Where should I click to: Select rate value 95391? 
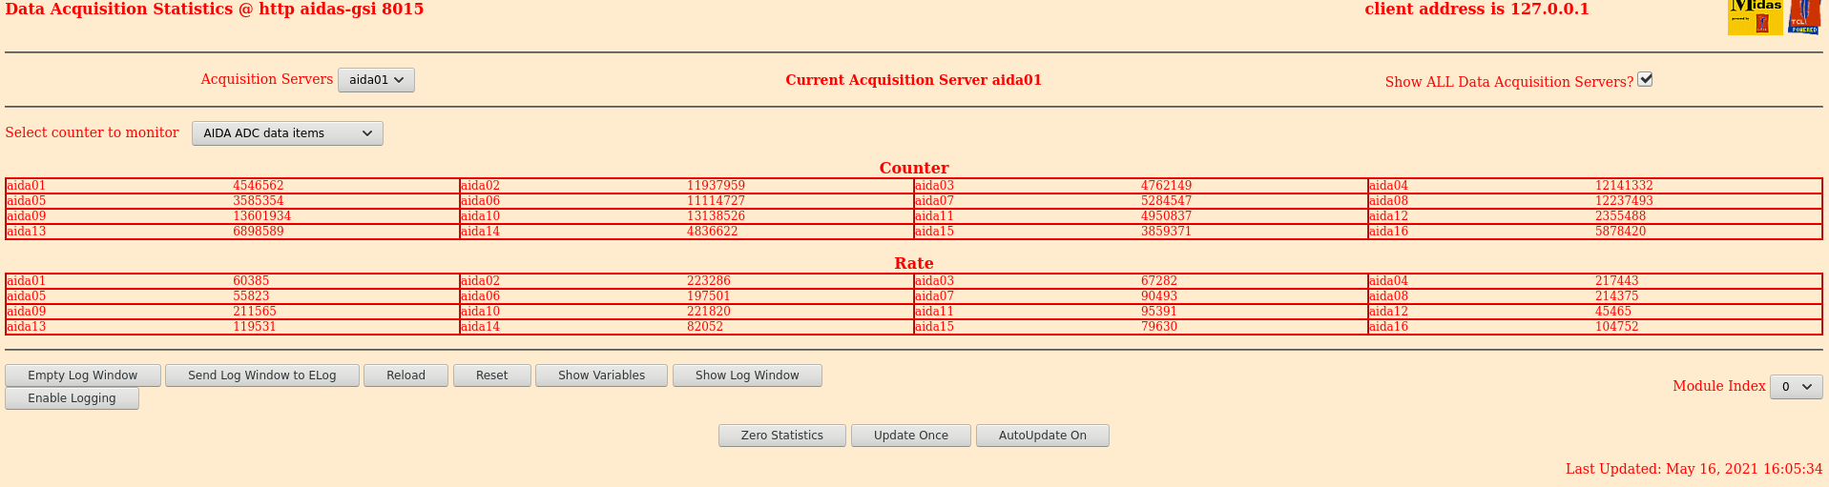(x=1159, y=312)
